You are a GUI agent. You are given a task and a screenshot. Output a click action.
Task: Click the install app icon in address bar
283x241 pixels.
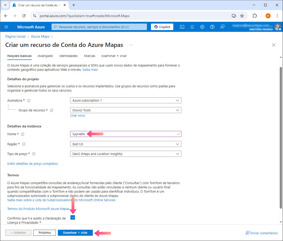(234, 16)
